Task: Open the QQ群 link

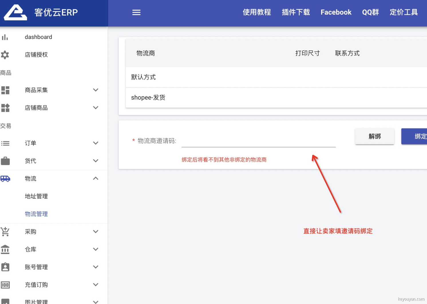Action: 370,12
